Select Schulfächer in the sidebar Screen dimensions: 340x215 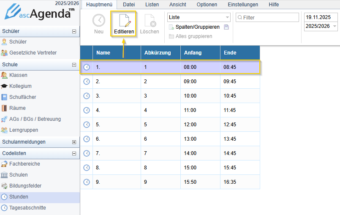tap(22, 97)
